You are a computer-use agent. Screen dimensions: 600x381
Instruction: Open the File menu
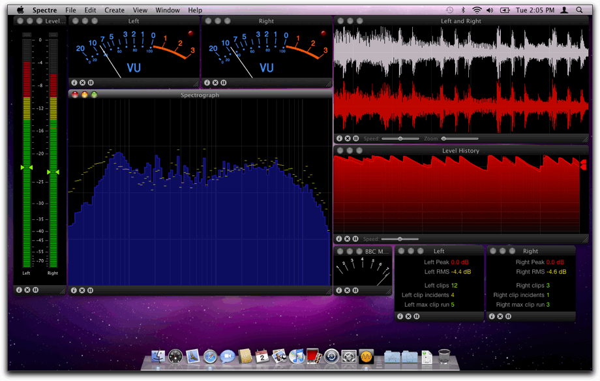[x=70, y=10]
